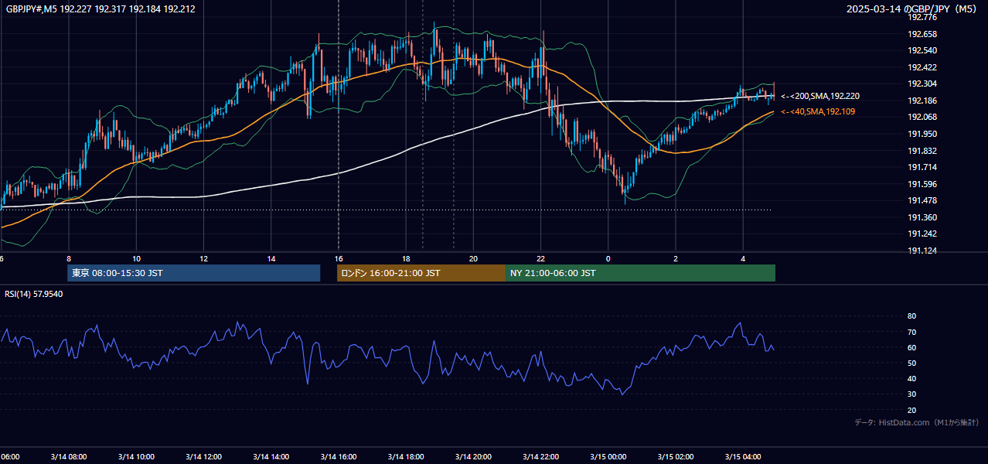Image resolution: width=988 pixels, height=464 pixels.
Task: Click hour tick '12' under the price chart
Action: [203, 258]
